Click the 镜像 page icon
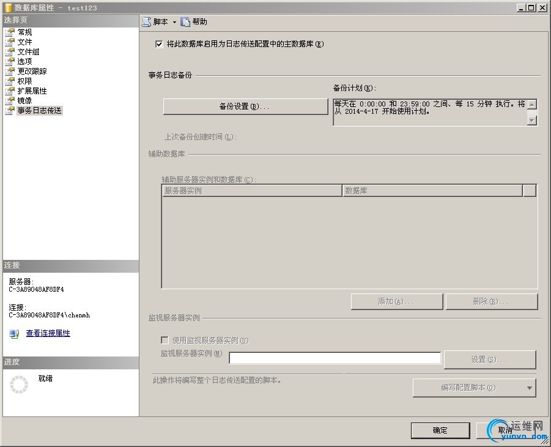This screenshot has height=447, width=551. tap(10, 101)
